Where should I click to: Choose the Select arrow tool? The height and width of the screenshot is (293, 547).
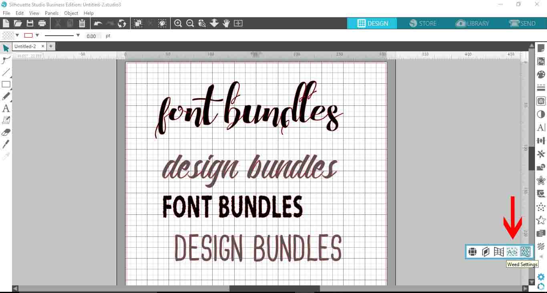pyautogui.click(x=6, y=48)
